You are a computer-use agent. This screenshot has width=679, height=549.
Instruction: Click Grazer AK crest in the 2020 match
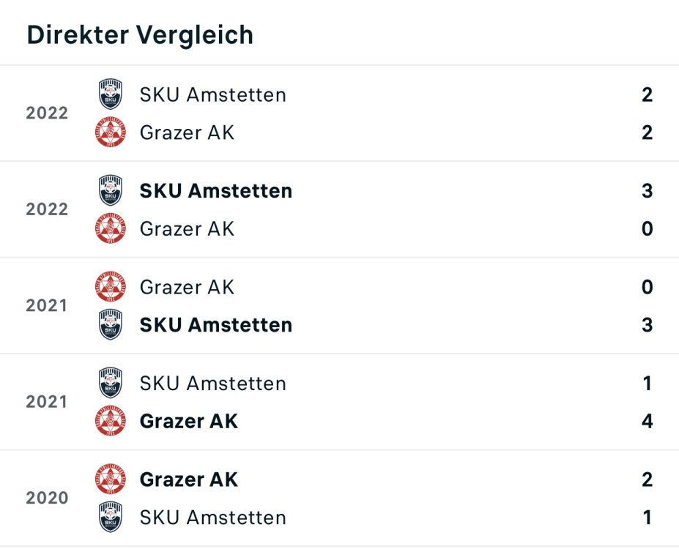(x=111, y=479)
